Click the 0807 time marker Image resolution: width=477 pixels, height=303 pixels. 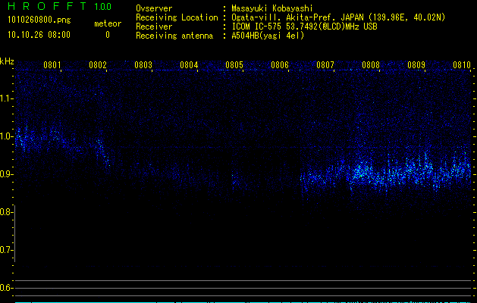[x=325, y=65]
